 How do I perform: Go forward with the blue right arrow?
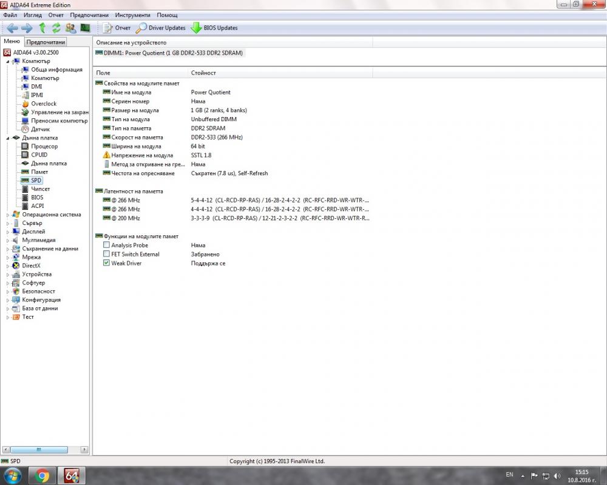tap(27, 28)
